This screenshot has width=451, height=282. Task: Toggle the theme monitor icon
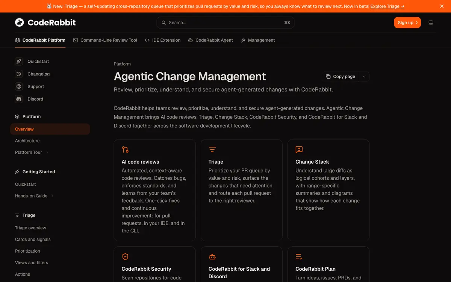point(431,23)
